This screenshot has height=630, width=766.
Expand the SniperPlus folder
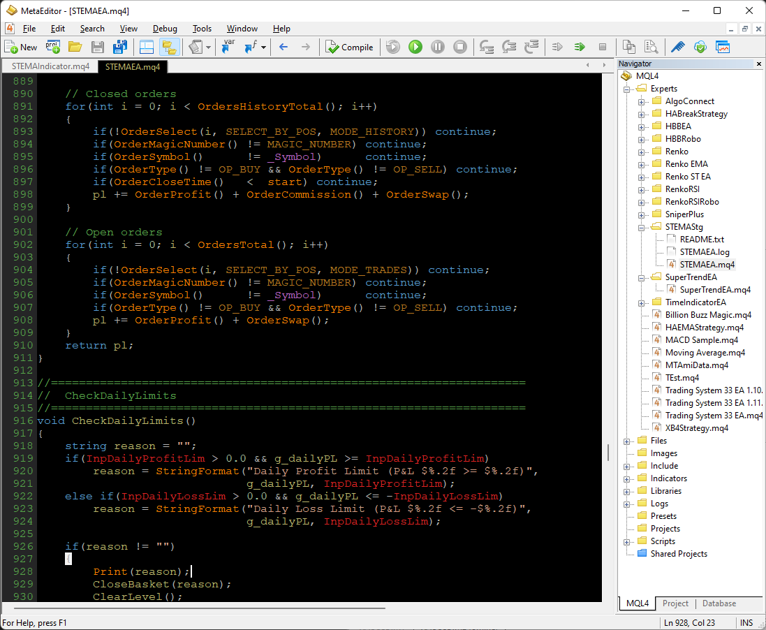[x=642, y=215]
